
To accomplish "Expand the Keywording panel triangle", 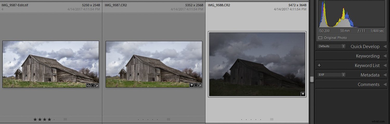I will [385, 56].
